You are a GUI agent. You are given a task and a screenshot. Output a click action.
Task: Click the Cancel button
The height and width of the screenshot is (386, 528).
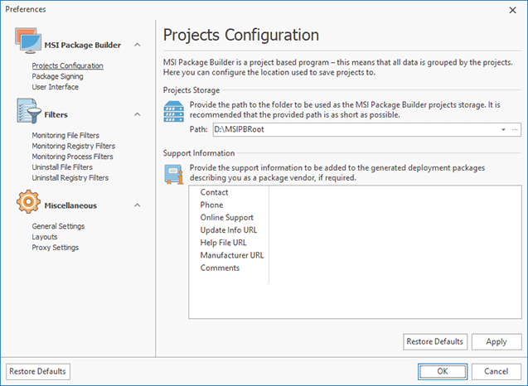pos(497,371)
